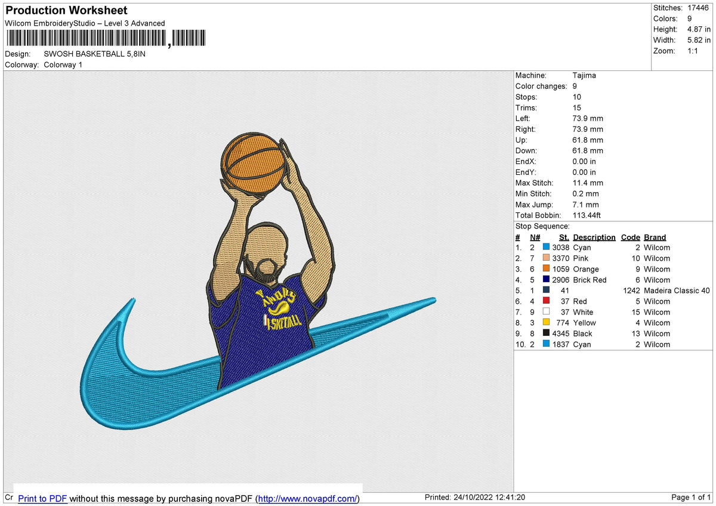Image resolution: width=716 pixels, height=506 pixels.
Task: Click the 'Brand' column header
Action: tap(655, 237)
